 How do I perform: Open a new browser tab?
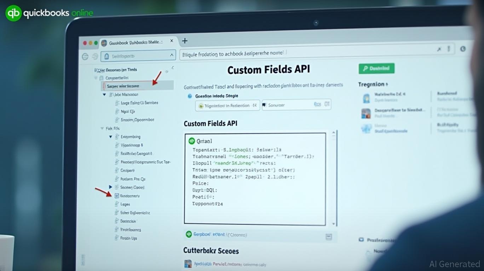tap(184, 41)
